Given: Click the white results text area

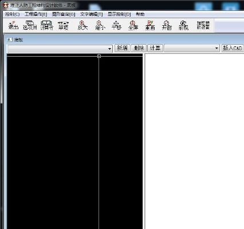Looking at the screenshot, I should (195, 141).
